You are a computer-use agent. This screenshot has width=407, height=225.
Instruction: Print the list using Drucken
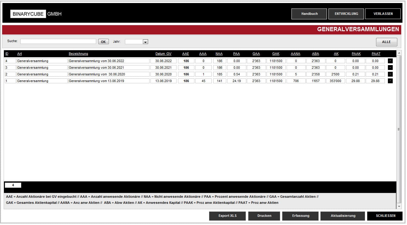tap(264, 216)
